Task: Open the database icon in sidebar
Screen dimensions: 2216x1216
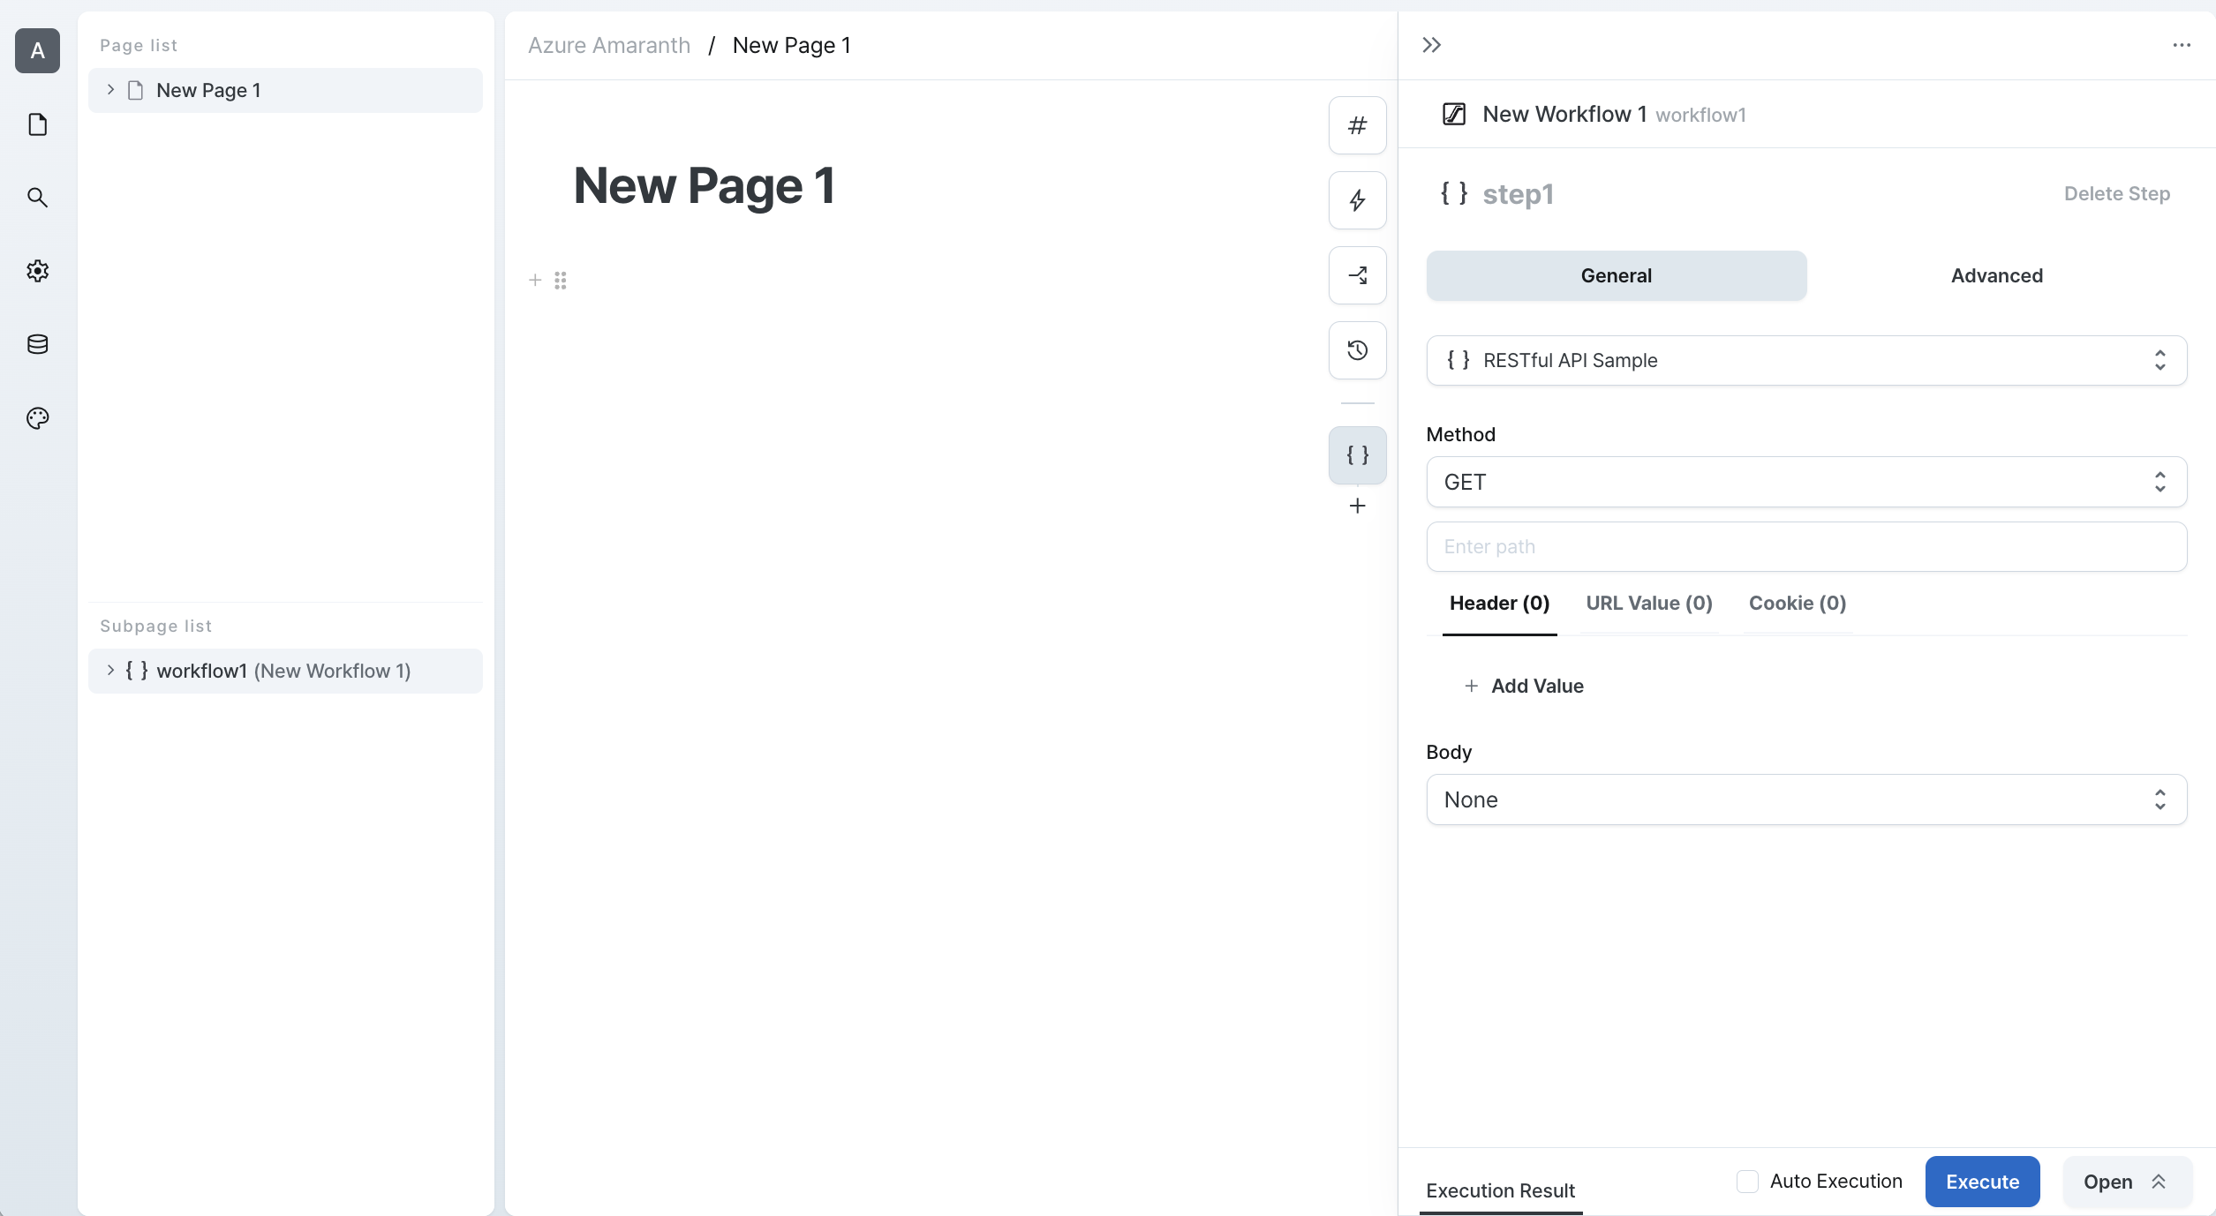Action: 37,344
